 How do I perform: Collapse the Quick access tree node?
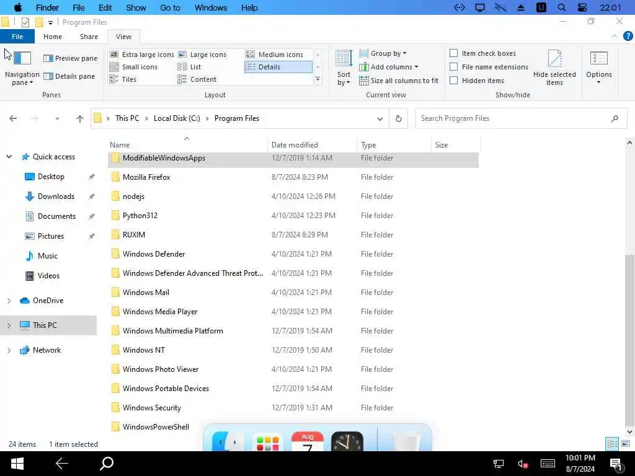click(x=9, y=157)
